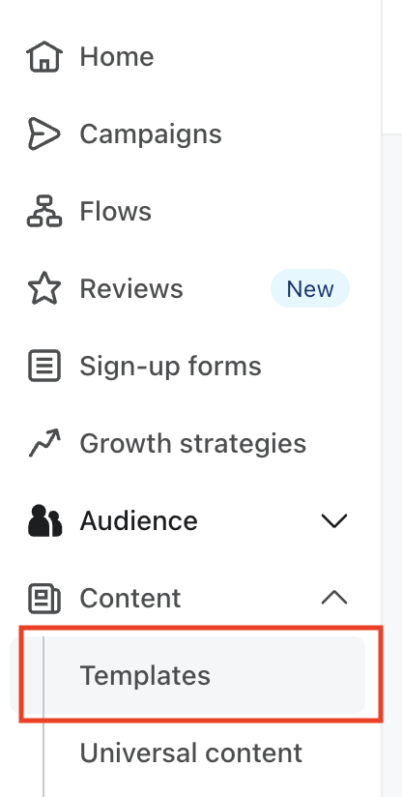Open Universal content sub-item
Screen dimensions: 402x797
190,753
